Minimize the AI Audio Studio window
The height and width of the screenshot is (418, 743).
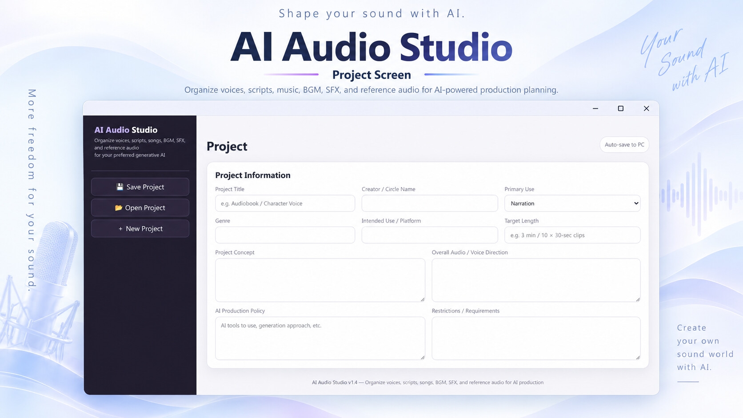click(x=595, y=108)
